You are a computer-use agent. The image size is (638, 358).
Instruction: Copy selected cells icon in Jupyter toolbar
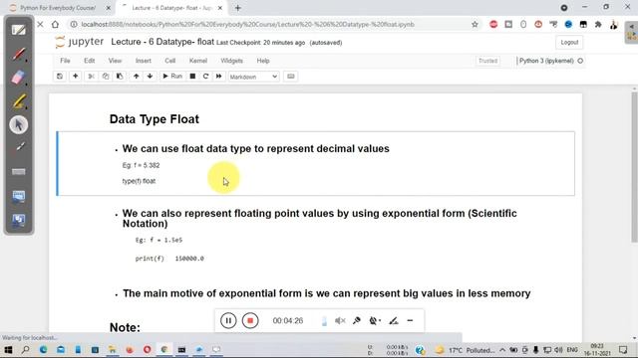click(x=106, y=77)
